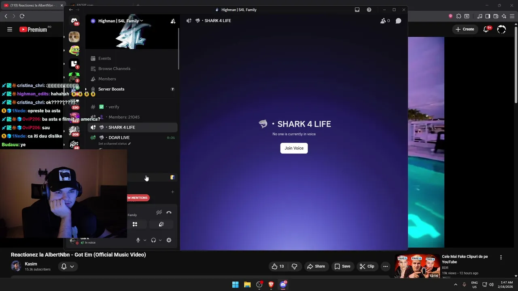This screenshot has height=291, width=518.
Task: Open Kasim channel name link
Action: click(x=31, y=264)
